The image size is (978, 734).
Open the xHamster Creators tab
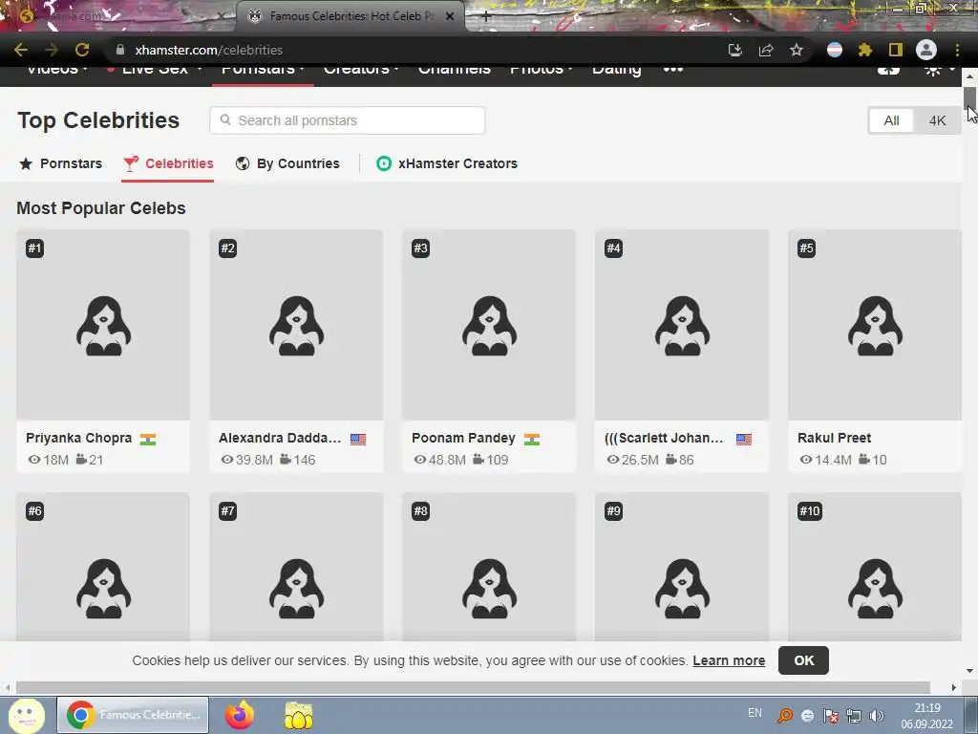point(447,163)
